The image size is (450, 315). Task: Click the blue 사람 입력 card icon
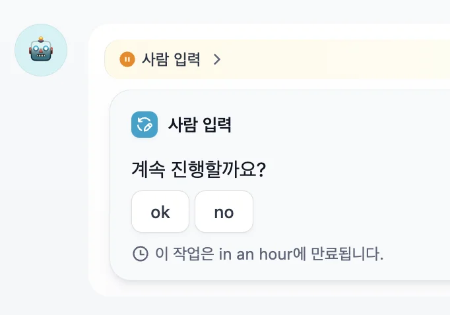point(145,125)
